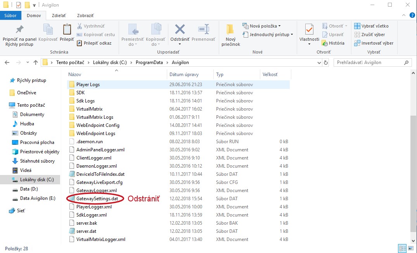Screen dimensions: 417x253
Task: Click the search magnifier icon
Action: point(406,62)
